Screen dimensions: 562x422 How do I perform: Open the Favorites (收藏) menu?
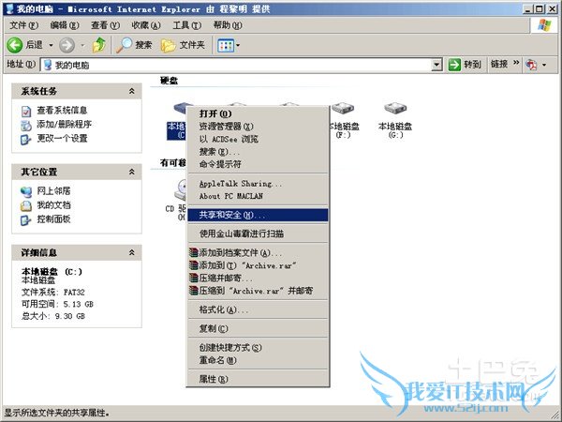click(146, 25)
